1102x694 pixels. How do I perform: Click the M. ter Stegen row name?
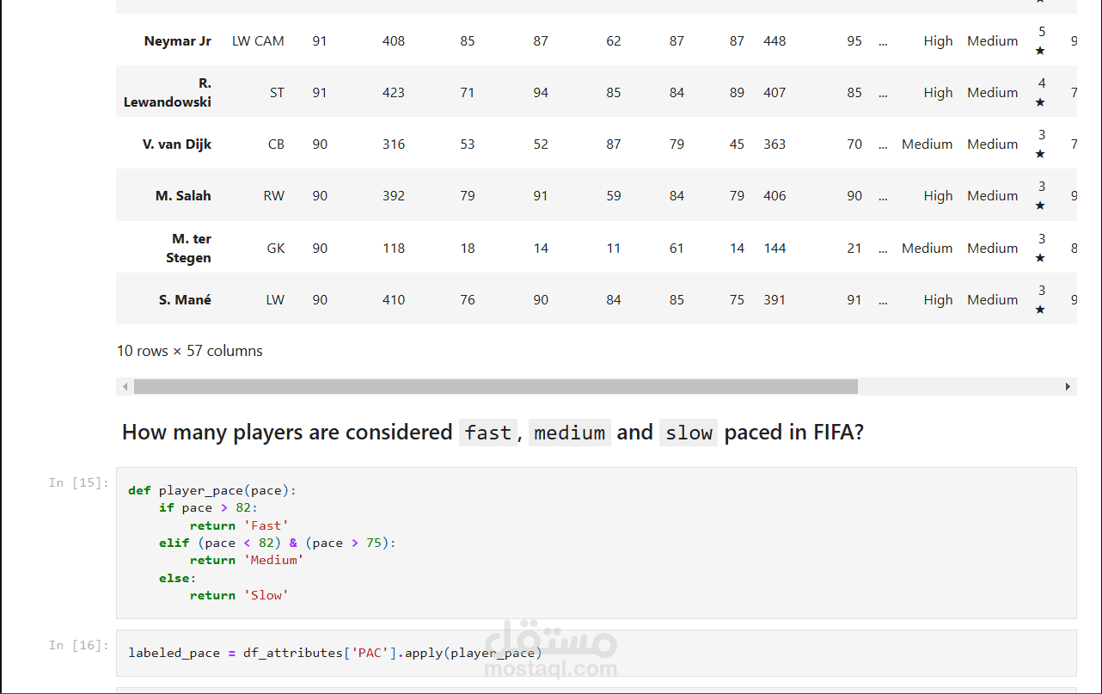click(188, 248)
